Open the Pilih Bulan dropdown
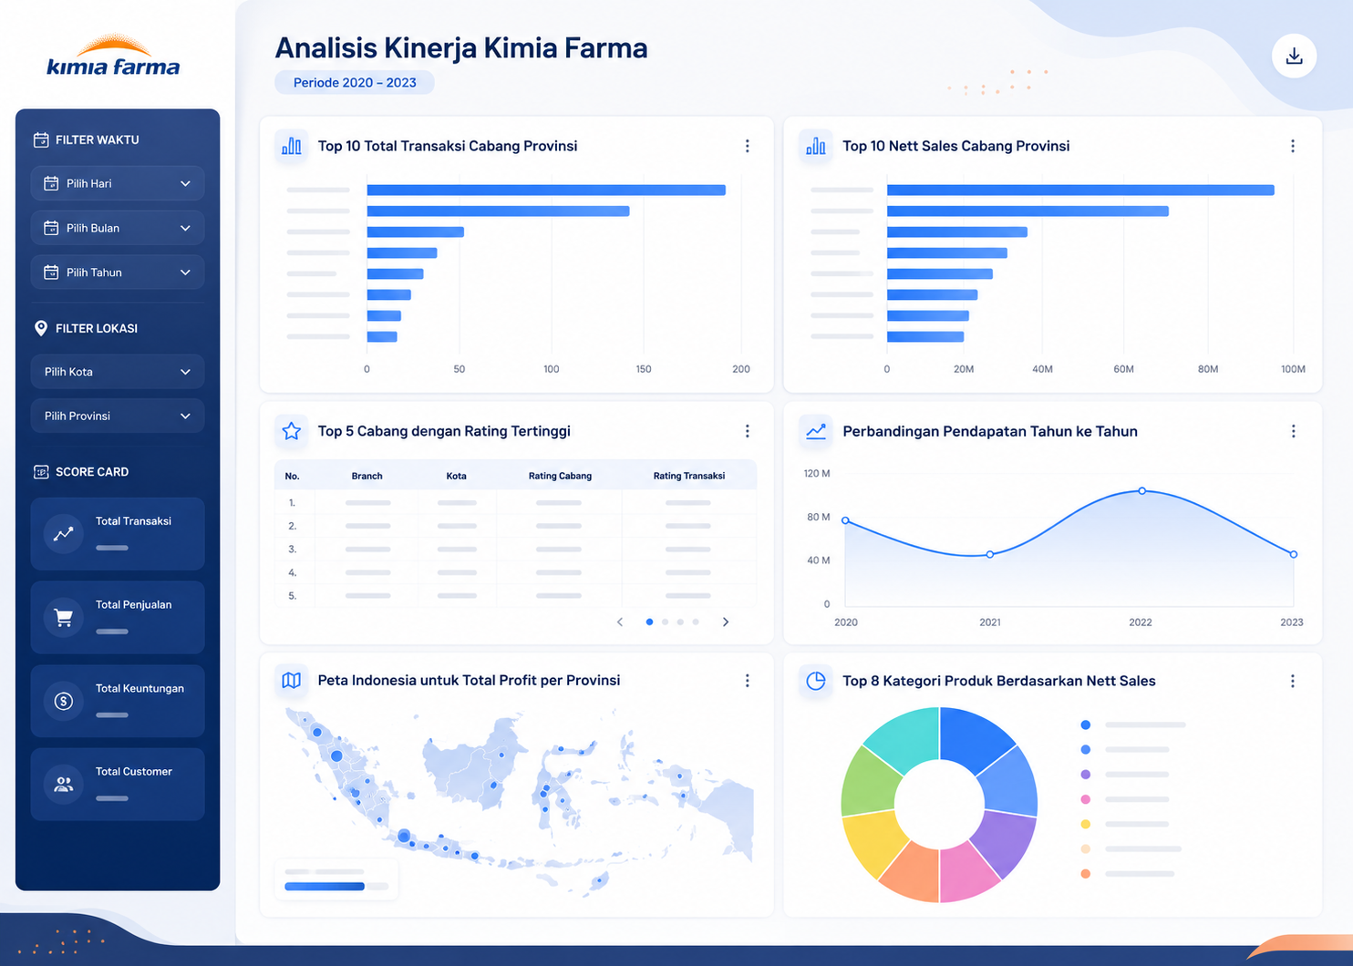1353x966 pixels. coord(118,228)
